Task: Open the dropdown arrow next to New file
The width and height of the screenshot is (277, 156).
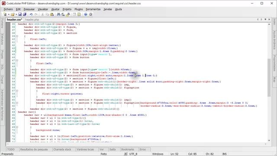Action: [x=9, y=14]
